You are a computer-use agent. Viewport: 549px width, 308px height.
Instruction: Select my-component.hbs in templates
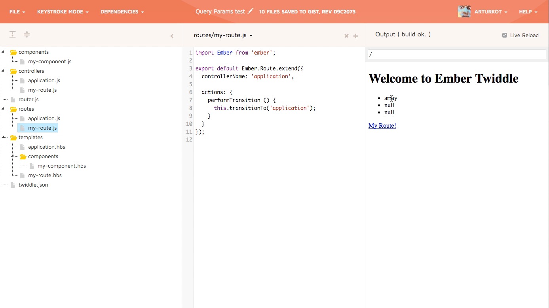pos(62,166)
